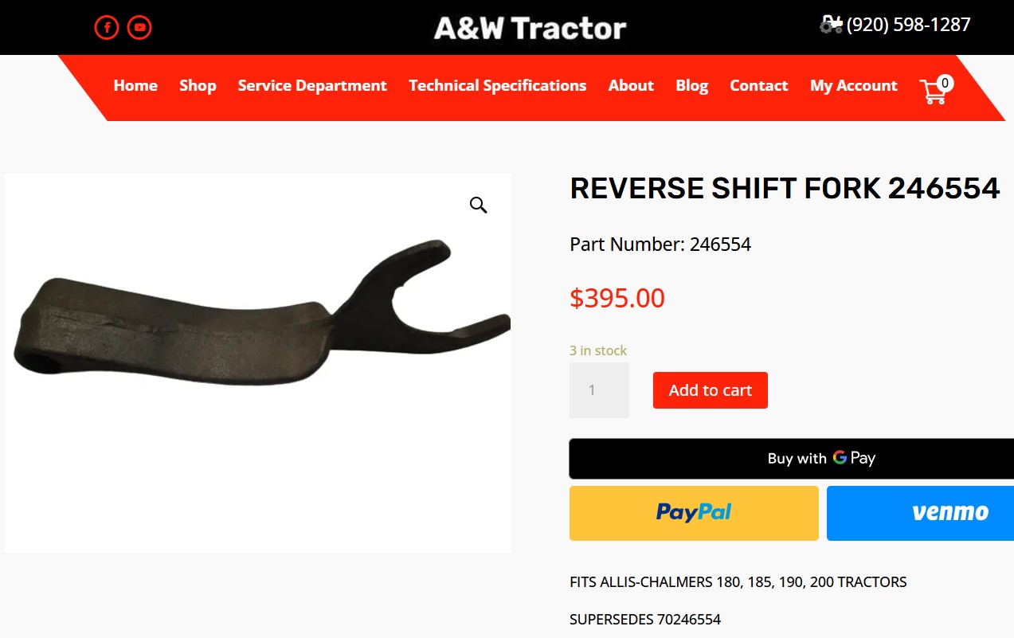Click the Add to cart button
The image size is (1014, 638).
pyautogui.click(x=711, y=390)
